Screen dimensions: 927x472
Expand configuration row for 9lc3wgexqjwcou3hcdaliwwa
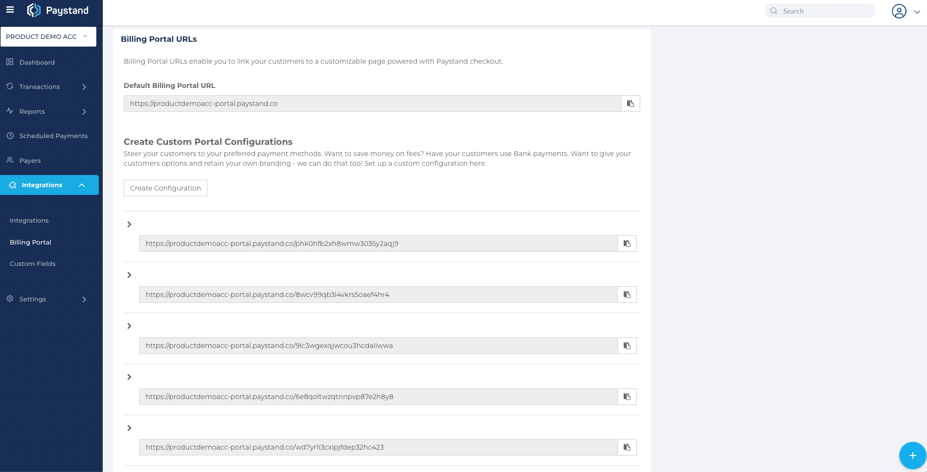pos(129,326)
